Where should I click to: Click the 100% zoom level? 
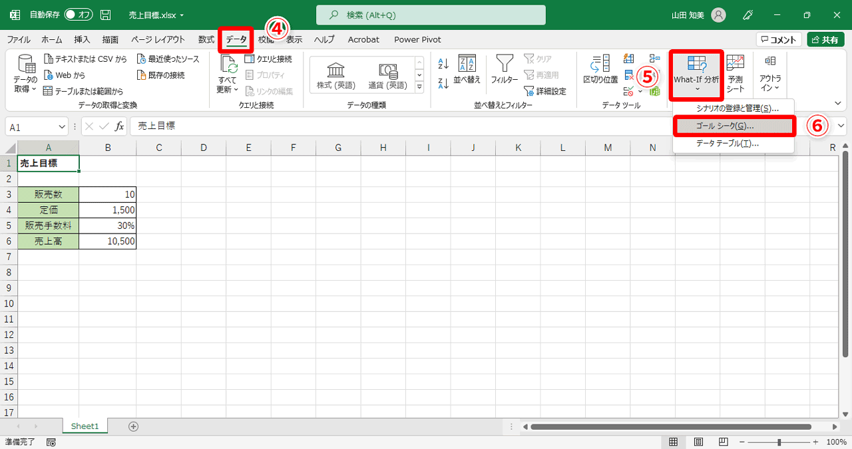837,442
